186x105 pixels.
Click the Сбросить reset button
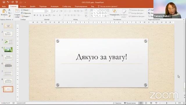tap(26, 13)
